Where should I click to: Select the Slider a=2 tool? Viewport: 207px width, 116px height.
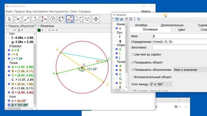[x=87, y=19]
